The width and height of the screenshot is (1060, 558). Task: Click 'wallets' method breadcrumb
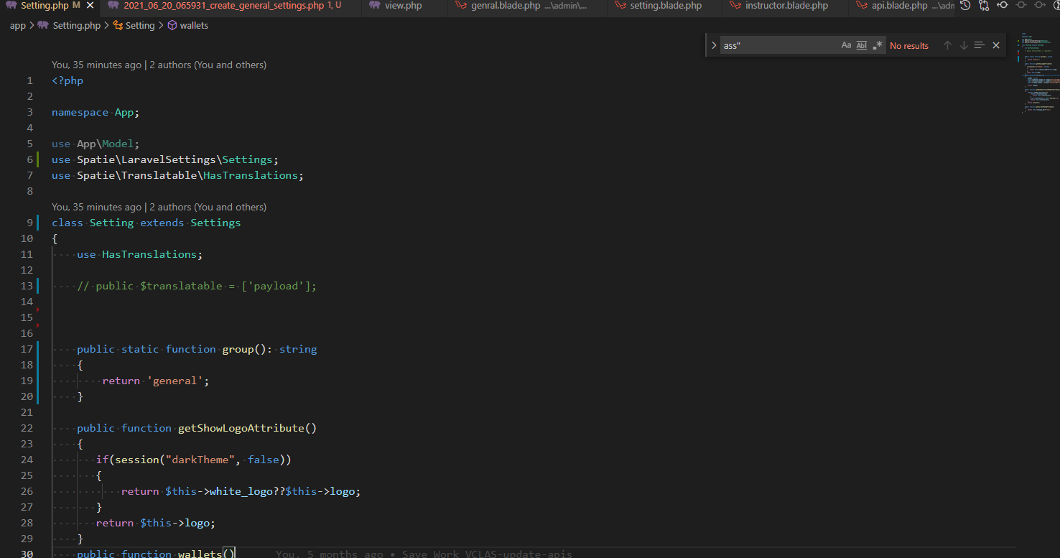click(x=194, y=25)
